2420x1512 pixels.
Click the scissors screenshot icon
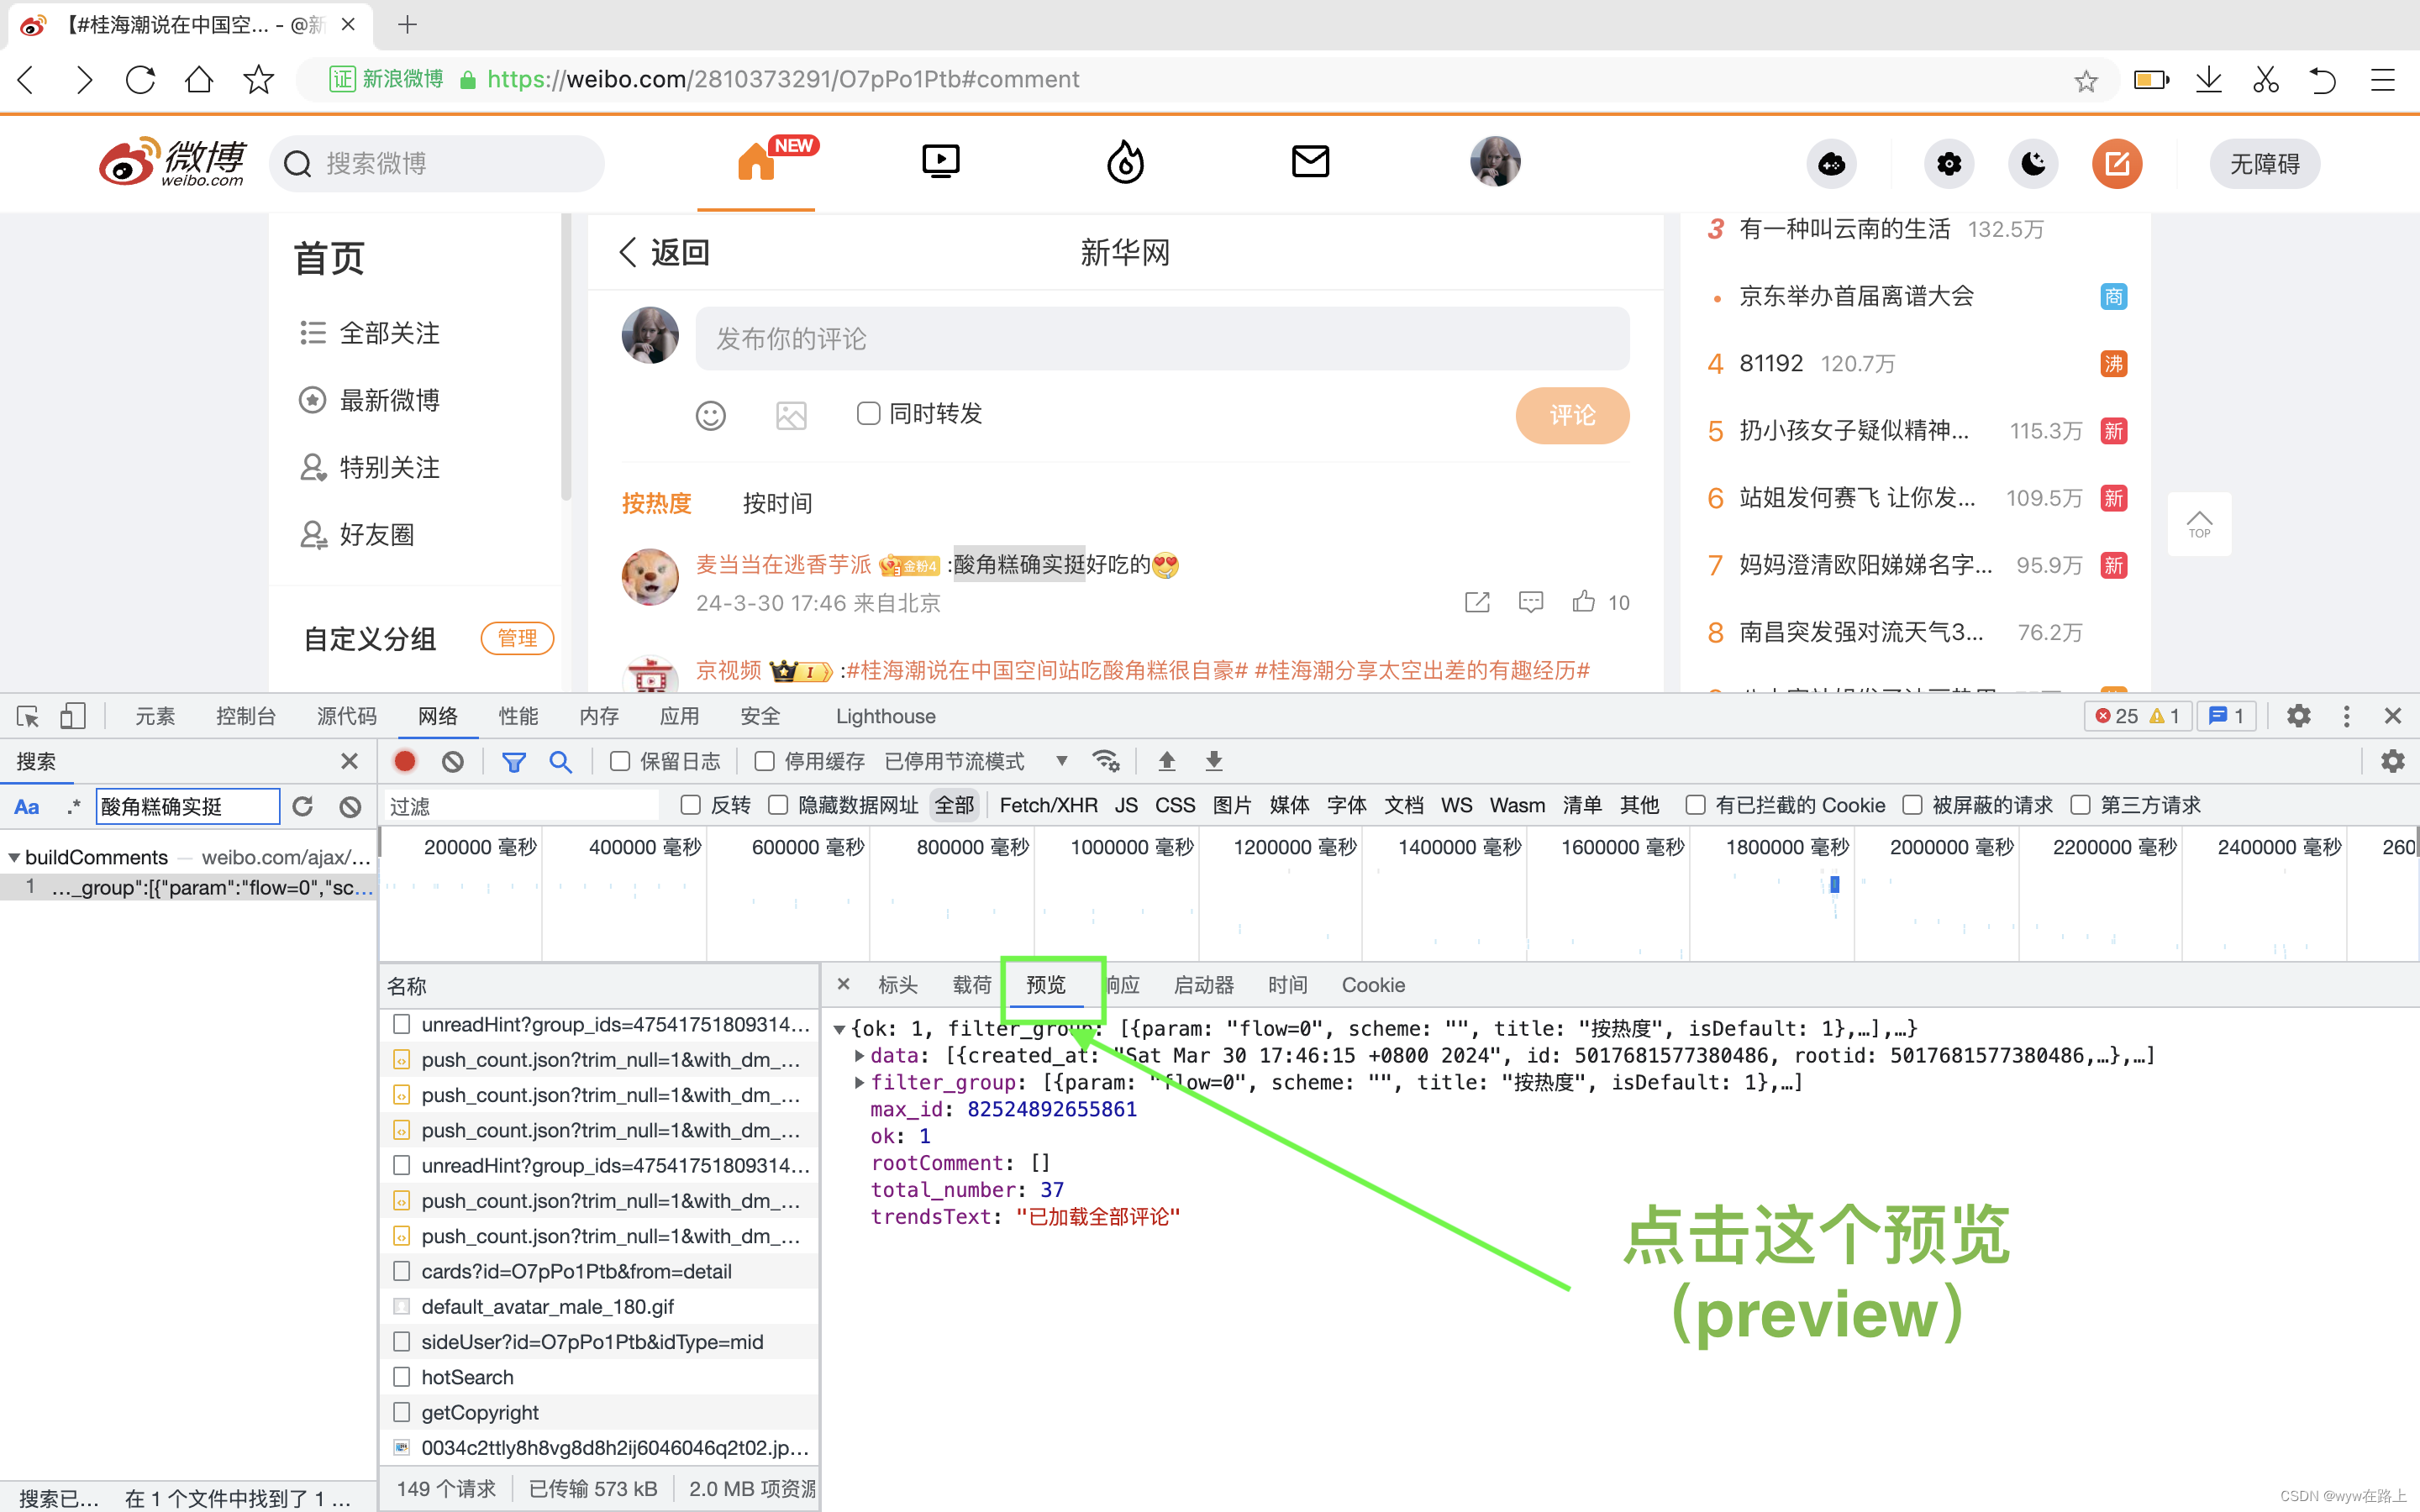coord(2266,80)
